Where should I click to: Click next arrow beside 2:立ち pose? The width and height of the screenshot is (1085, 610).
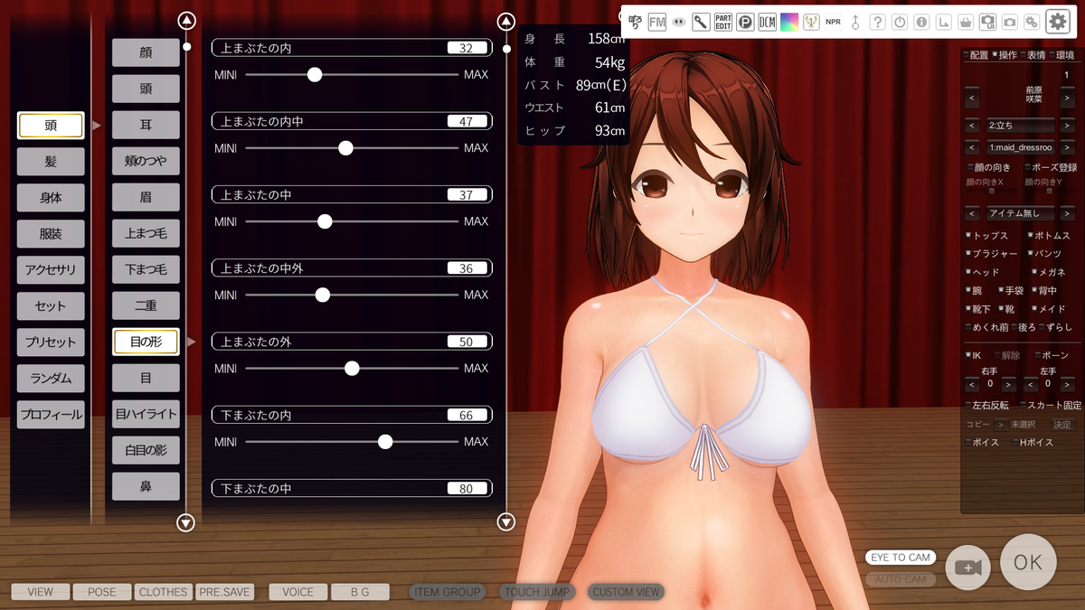[1067, 125]
